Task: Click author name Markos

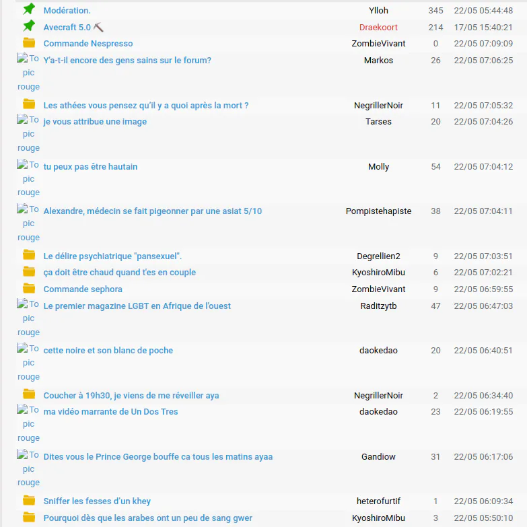Action: coord(378,60)
